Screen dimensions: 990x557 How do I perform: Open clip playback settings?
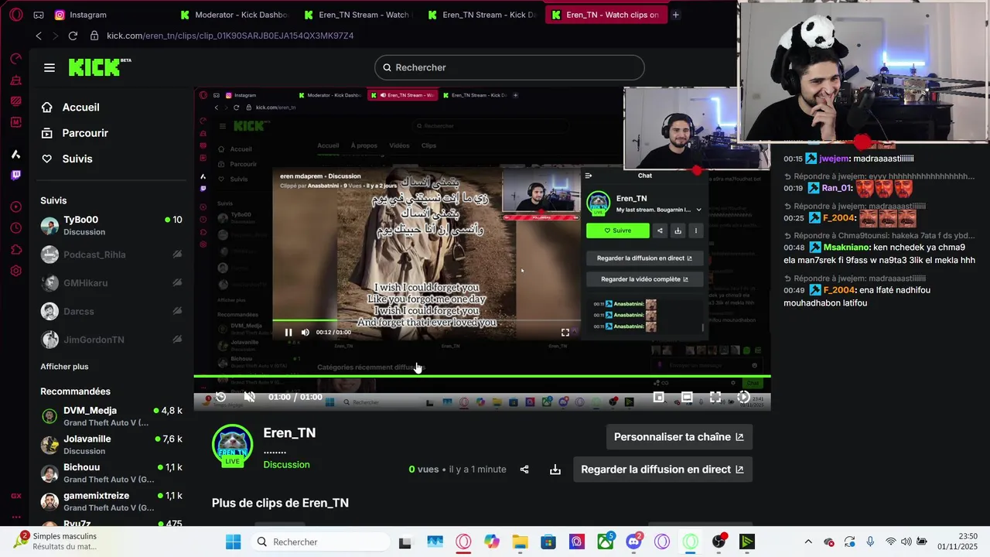click(x=743, y=397)
